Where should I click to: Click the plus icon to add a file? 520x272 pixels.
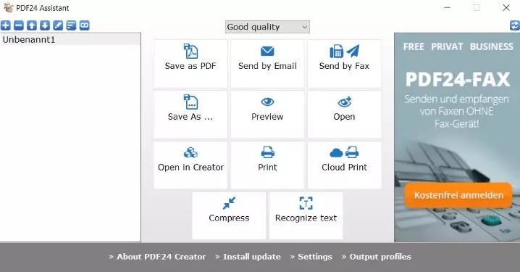(6, 25)
